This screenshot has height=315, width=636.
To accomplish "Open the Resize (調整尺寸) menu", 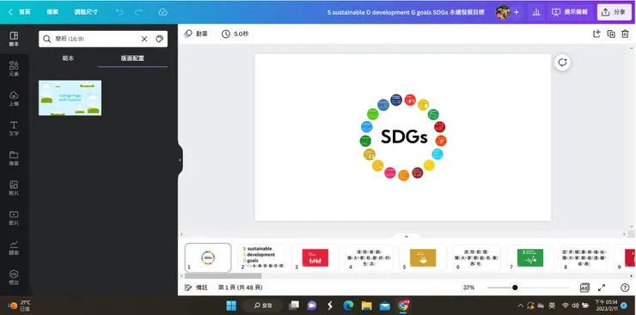I will [x=86, y=12].
